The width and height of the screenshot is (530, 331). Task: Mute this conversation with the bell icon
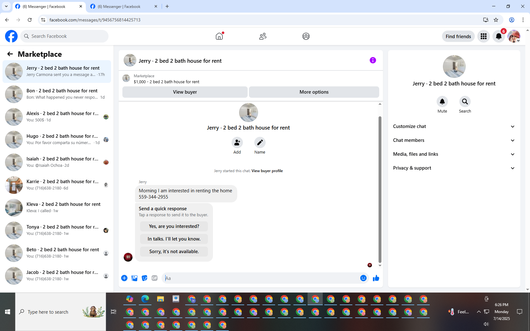(x=442, y=102)
